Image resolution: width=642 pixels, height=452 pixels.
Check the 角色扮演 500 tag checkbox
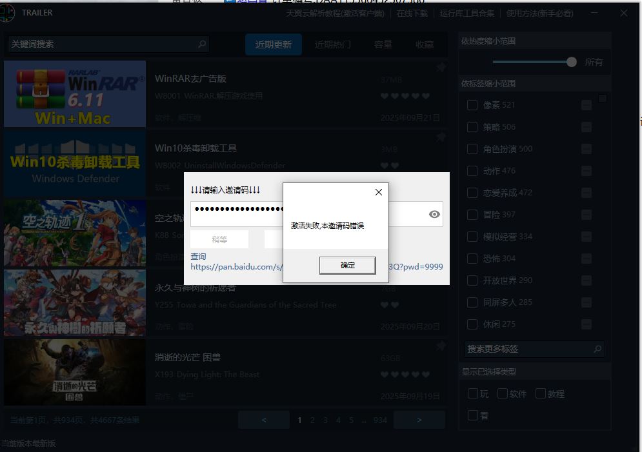(472, 149)
